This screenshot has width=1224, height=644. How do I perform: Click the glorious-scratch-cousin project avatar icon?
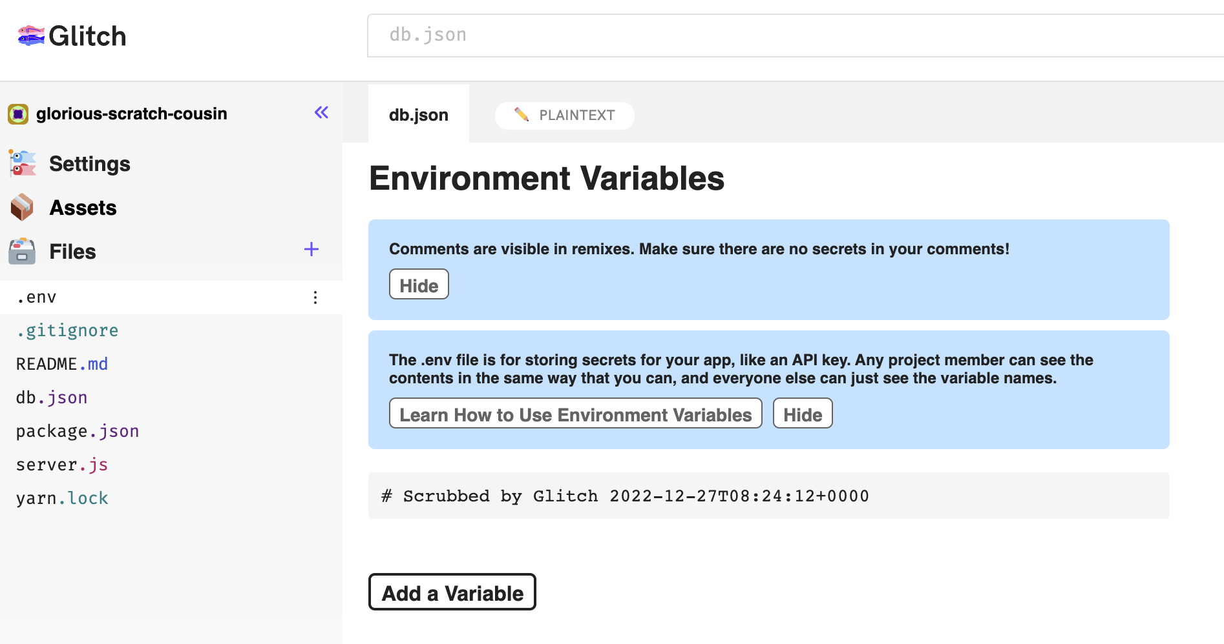coord(18,114)
